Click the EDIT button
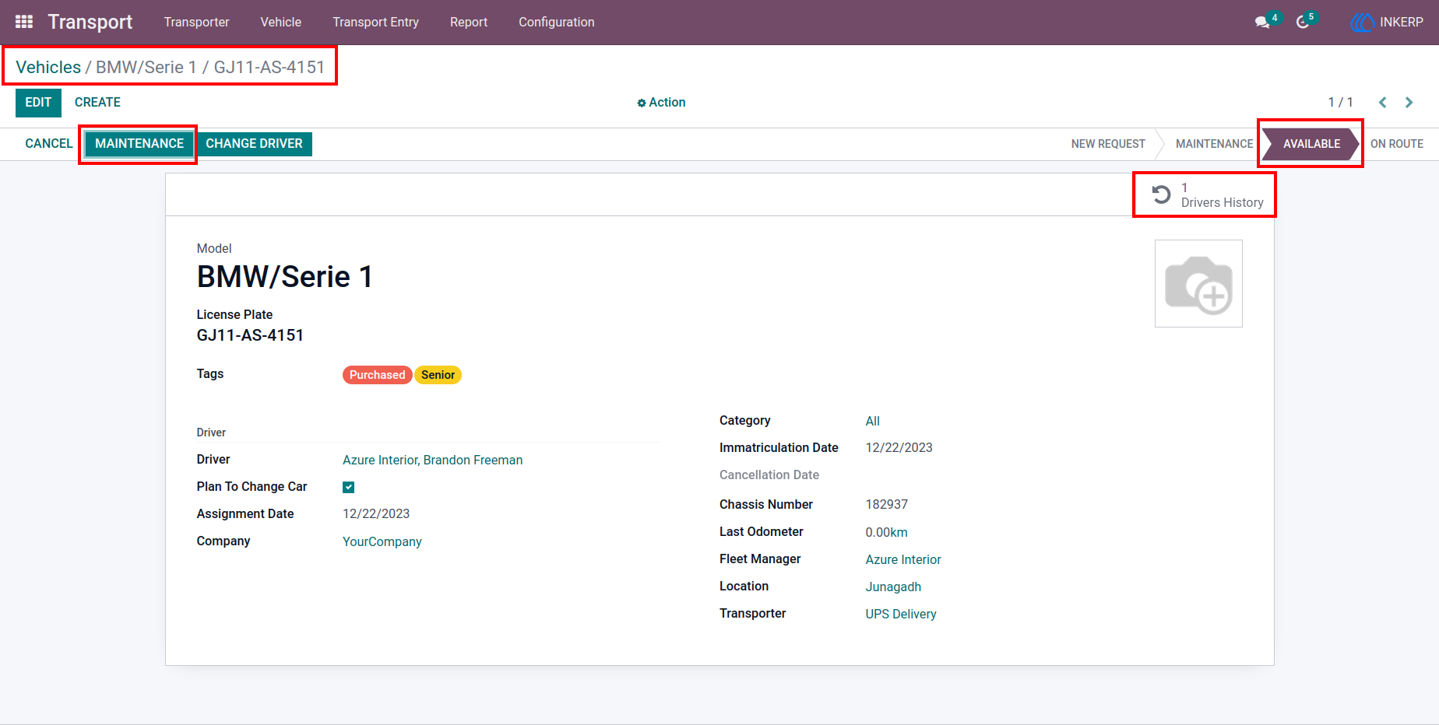The height and width of the screenshot is (725, 1439). (38, 103)
